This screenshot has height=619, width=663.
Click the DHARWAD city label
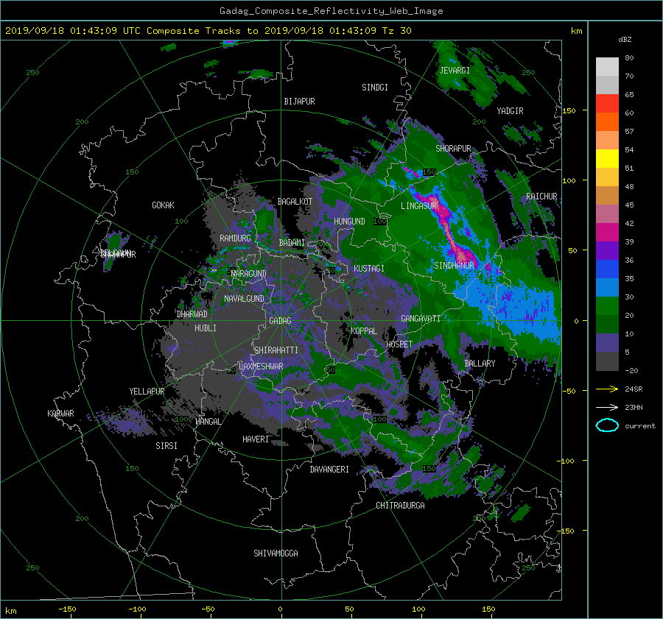click(x=192, y=314)
